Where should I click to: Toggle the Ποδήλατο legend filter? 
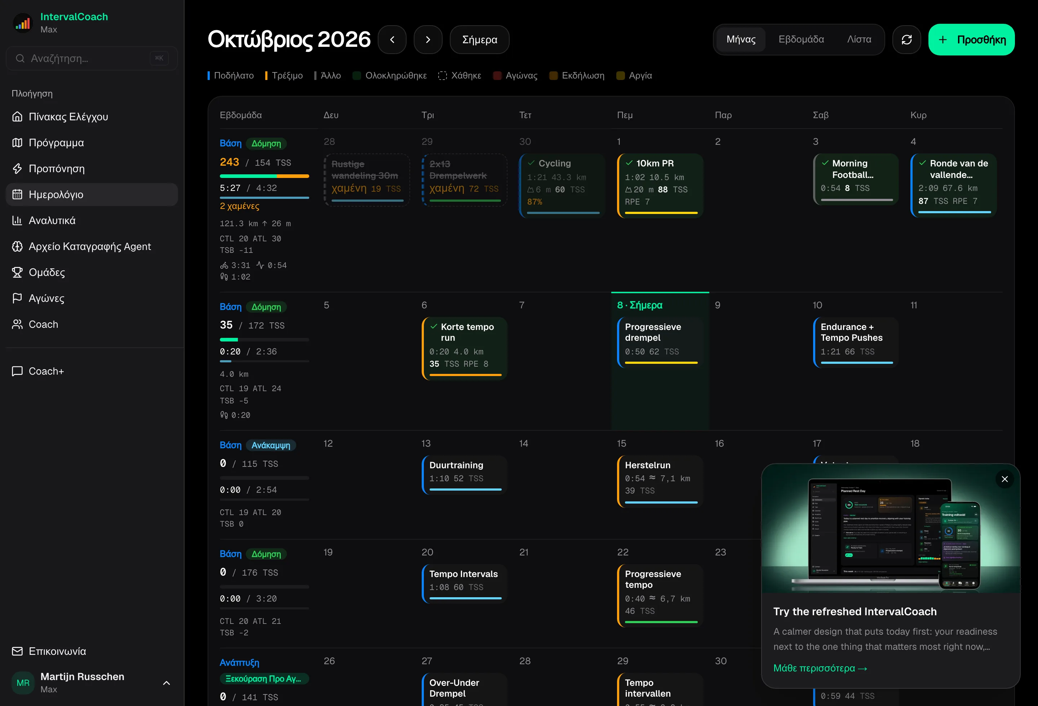230,75
